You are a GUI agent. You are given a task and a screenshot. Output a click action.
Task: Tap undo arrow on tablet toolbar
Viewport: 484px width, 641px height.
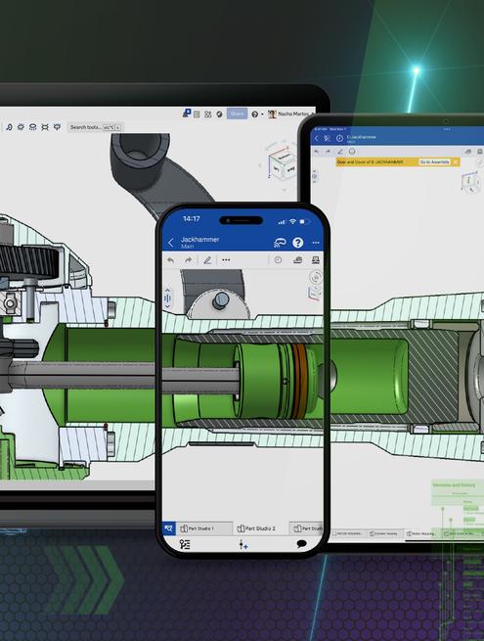(x=316, y=152)
